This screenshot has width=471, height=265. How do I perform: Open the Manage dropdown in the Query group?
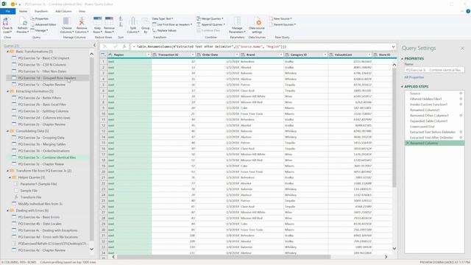click(40, 31)
